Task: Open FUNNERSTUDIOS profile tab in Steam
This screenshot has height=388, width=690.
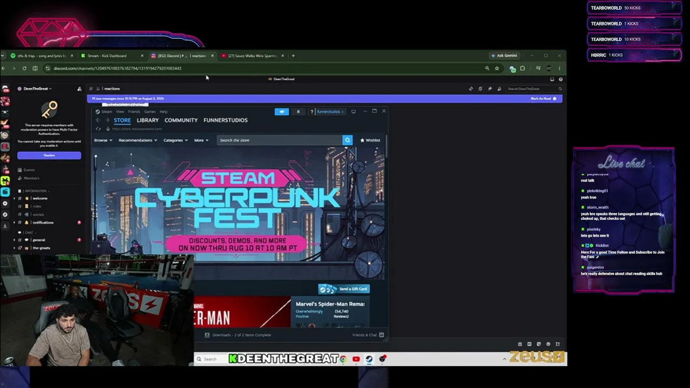Action: click(x=225, y=120)
